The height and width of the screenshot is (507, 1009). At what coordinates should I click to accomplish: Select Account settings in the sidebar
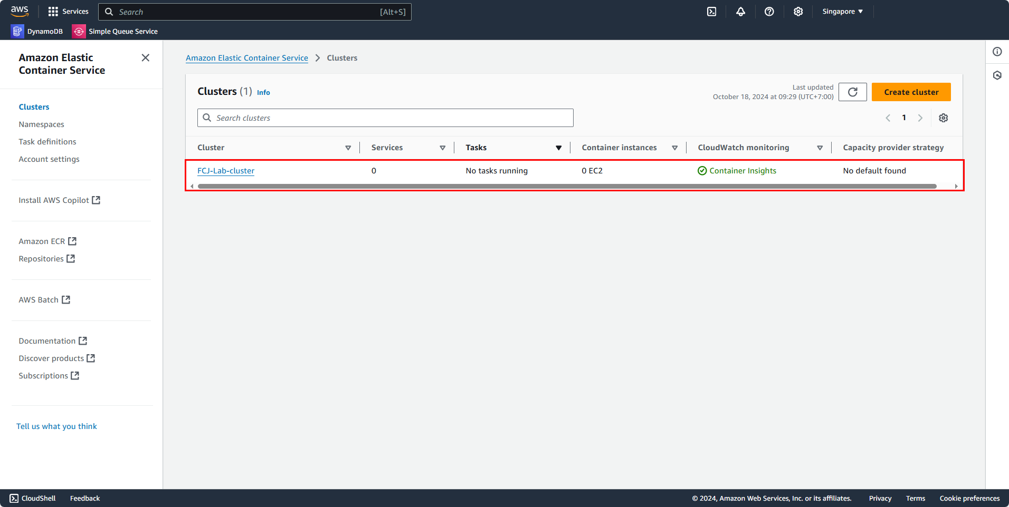point(49,159)
